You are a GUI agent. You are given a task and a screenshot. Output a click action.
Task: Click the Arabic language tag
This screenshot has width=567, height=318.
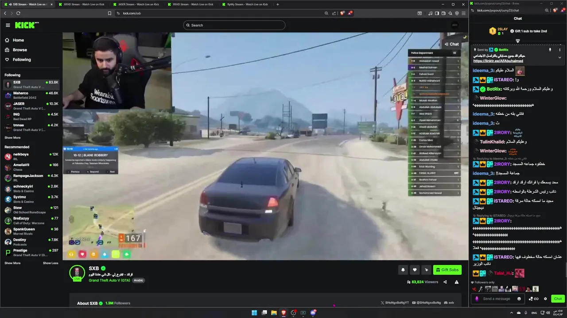click(x=139, y=280)
